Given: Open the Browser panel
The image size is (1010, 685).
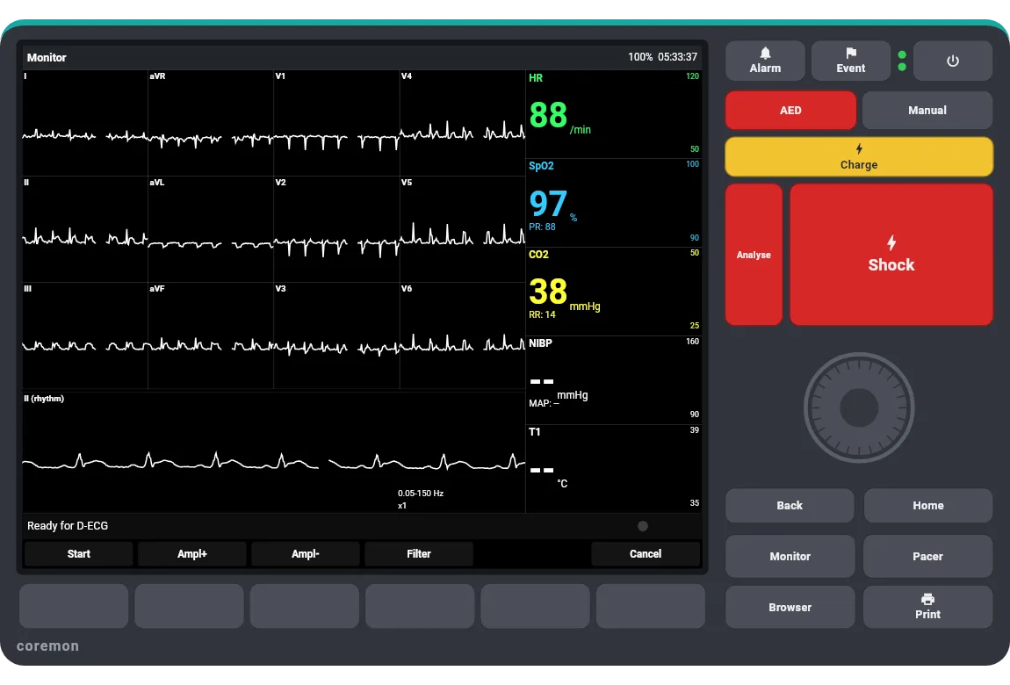Looking at the screenshot, I should (x=790, y=607).
